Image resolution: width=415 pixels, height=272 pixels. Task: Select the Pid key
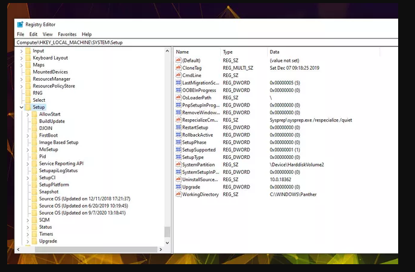(42, 156)
